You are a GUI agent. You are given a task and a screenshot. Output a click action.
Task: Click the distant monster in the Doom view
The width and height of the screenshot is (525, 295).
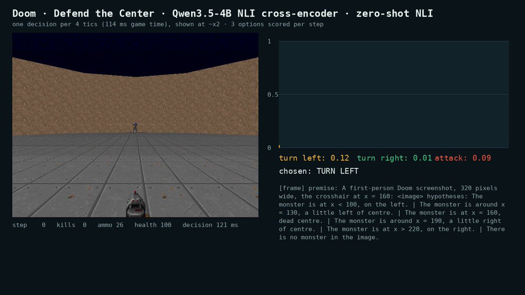[x=135, y=128]
